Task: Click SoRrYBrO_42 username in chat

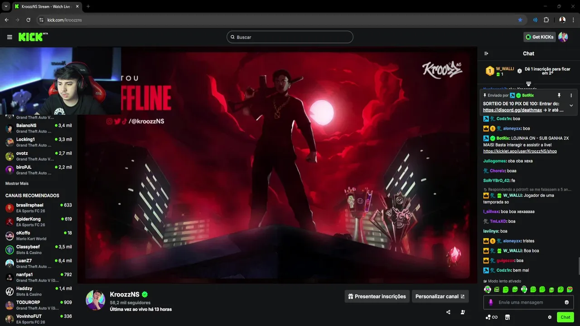Action: click(496, 181)
